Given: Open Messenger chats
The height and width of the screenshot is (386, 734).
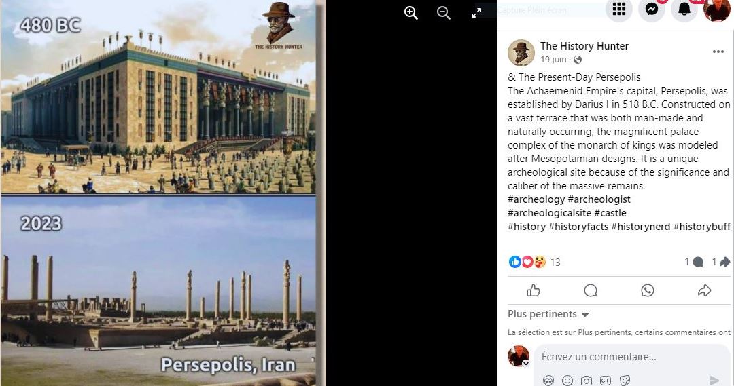Looking at the screenshot, I should 652,9.
